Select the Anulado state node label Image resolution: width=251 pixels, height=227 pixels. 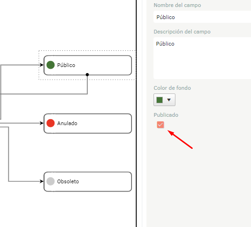[x=67, y=123]
